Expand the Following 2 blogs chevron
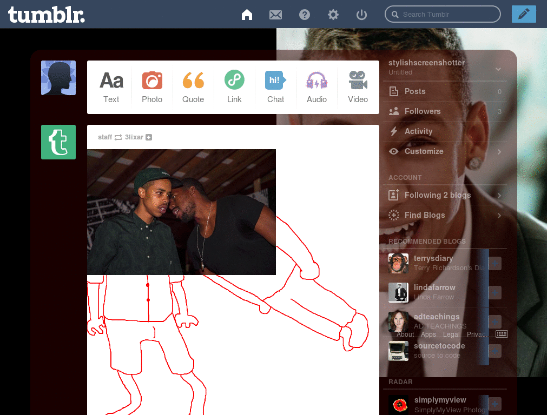The width and height of the screenshot is (554, 415). 499,196
